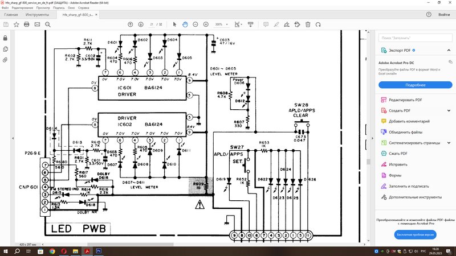The height and width of the screenshot is (256, 456).
Task: Open the Формы tool
Action: (391, 175)
